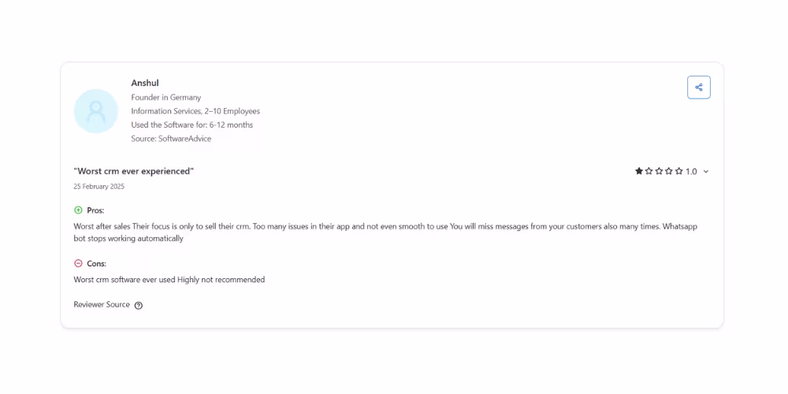Click the "Worst crm ever experienced" title

click(x=133, y=171)
